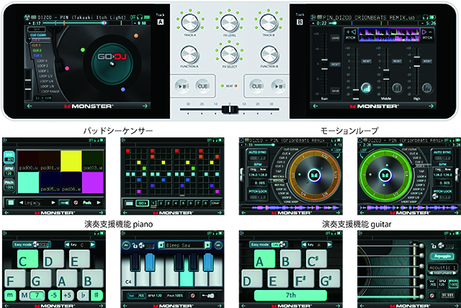Viewport: 461px width, 308px height.
Task: Go to next page on EQ screen
Action: (431, 106)
